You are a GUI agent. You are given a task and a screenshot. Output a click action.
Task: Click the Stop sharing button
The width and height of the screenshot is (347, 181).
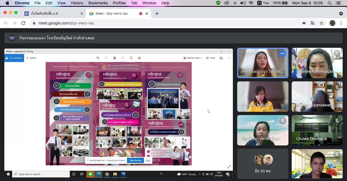click(x=135, y=160)
